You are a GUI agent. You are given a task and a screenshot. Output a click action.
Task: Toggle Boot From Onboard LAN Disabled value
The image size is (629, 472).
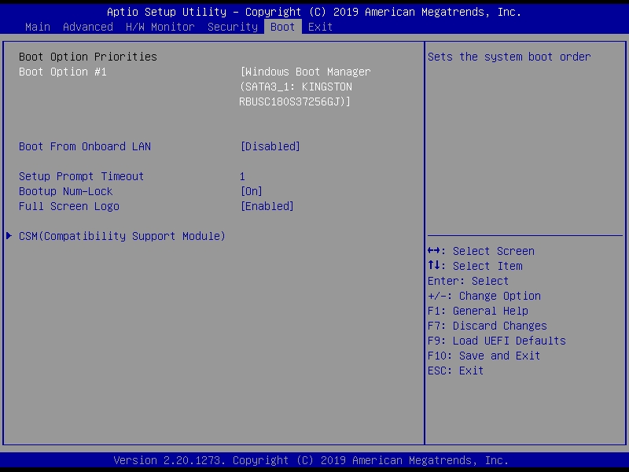pyautogui.click(x=270, y=146)
